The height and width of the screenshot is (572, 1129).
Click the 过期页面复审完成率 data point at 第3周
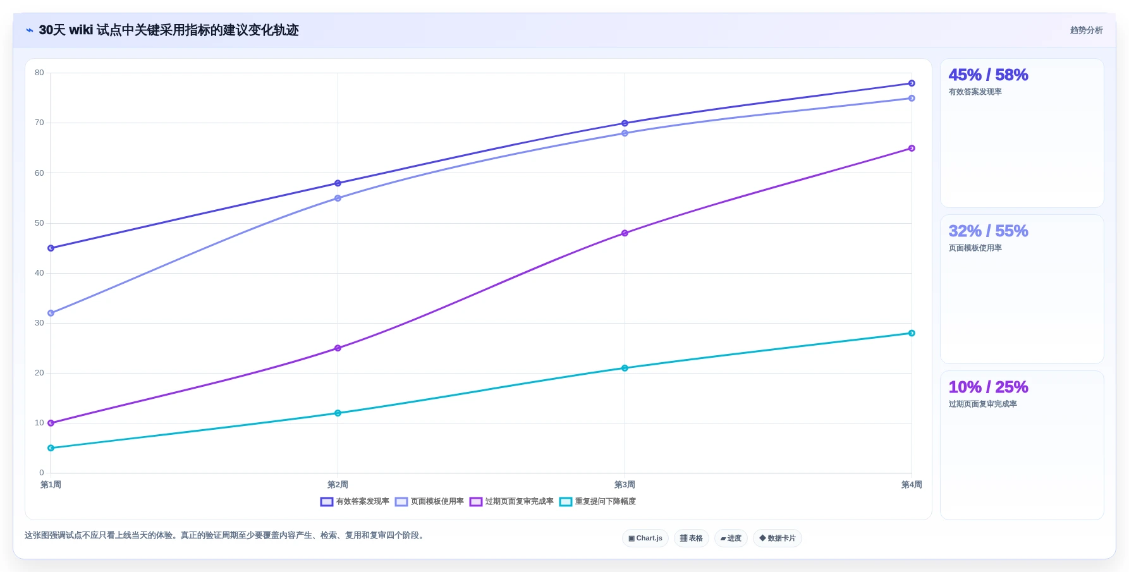pyautogui.click(x=625, y=233)
